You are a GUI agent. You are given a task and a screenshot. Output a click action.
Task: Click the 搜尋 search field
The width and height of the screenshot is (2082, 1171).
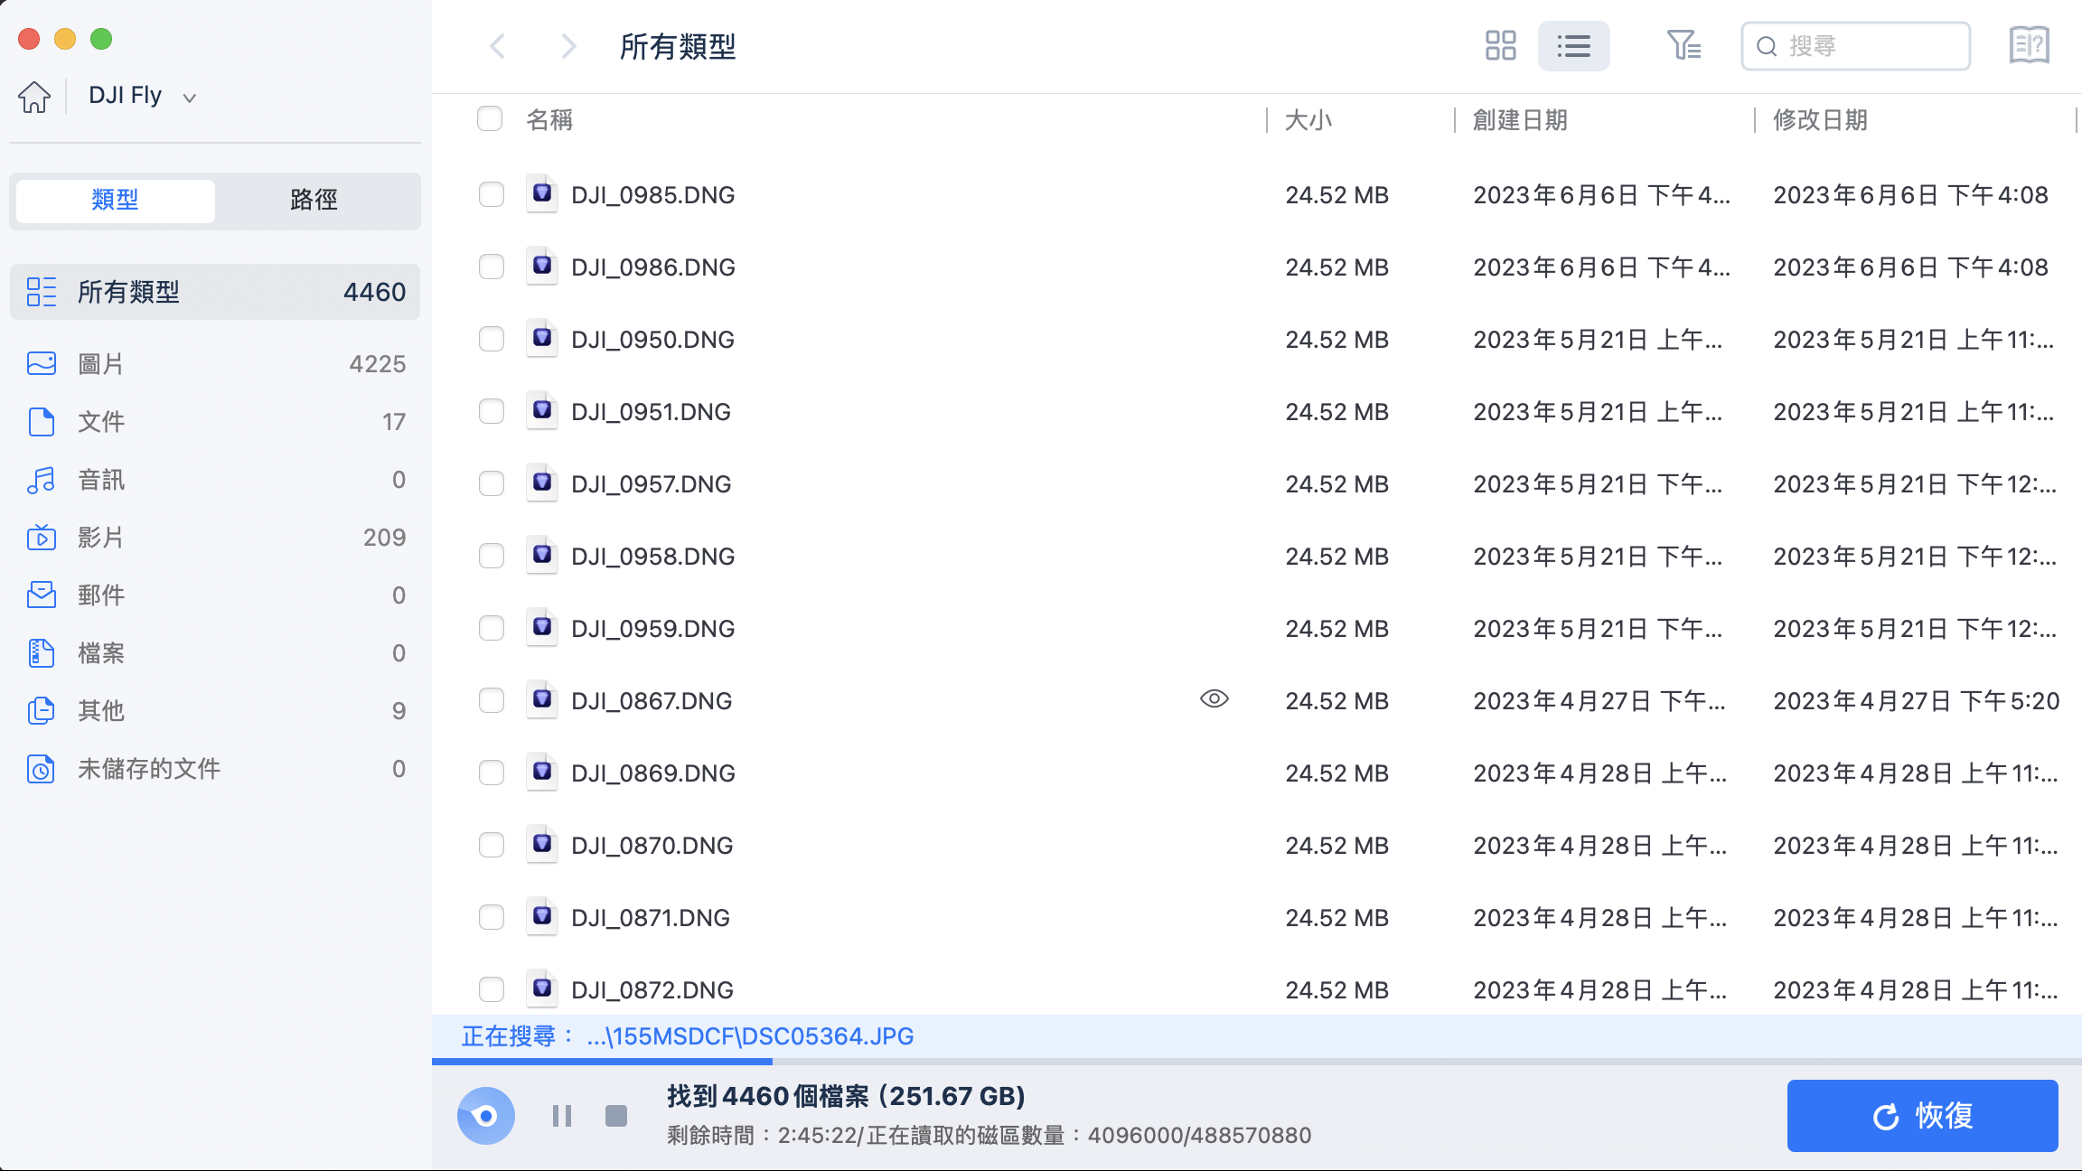click(1856, 46)
